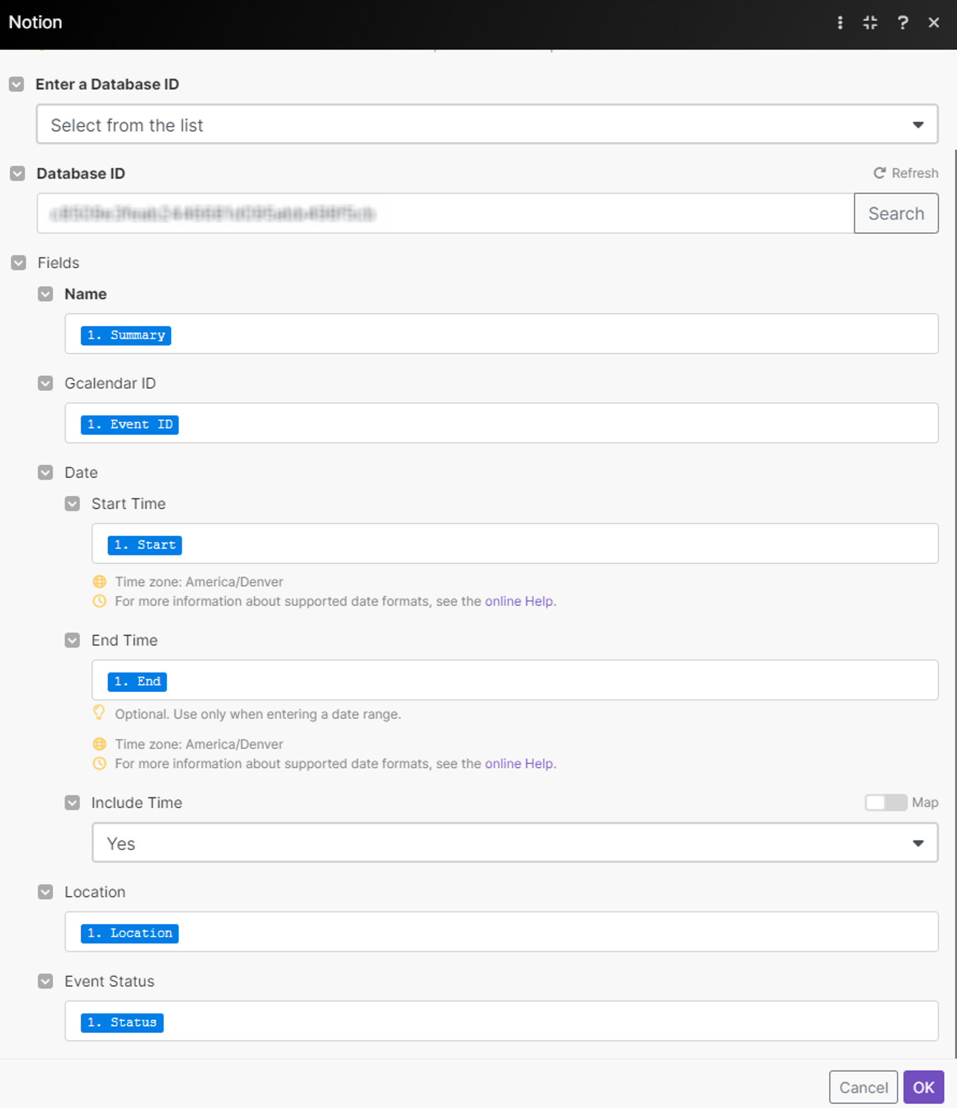Cancel the Notion dialog
The image size is (957, 1108).
(x=863, y=1087)
